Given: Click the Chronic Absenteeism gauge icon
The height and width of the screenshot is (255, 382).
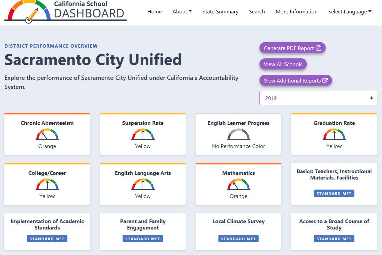Looking at the screenshot, I should (47, 134).
